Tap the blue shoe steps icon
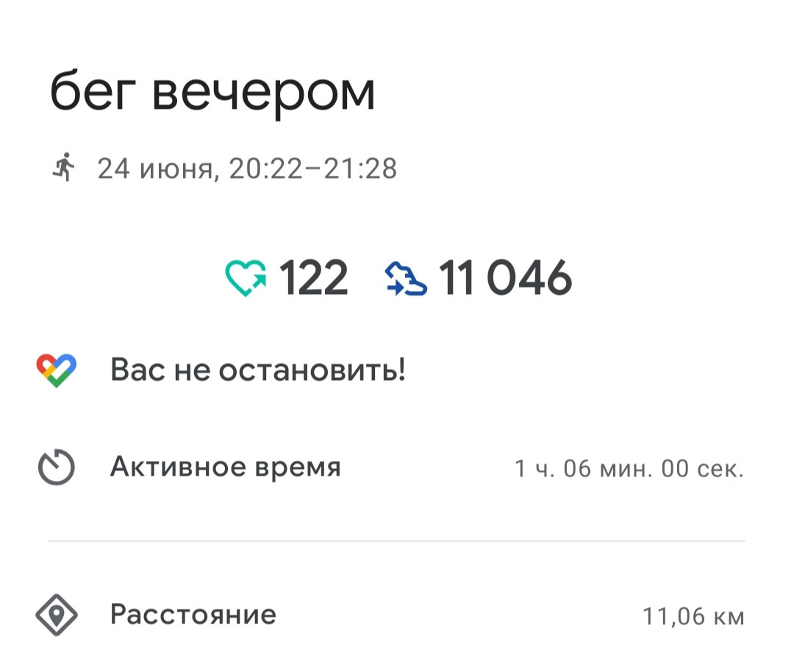This screenshot has width=794, height=661. [406, 278]
